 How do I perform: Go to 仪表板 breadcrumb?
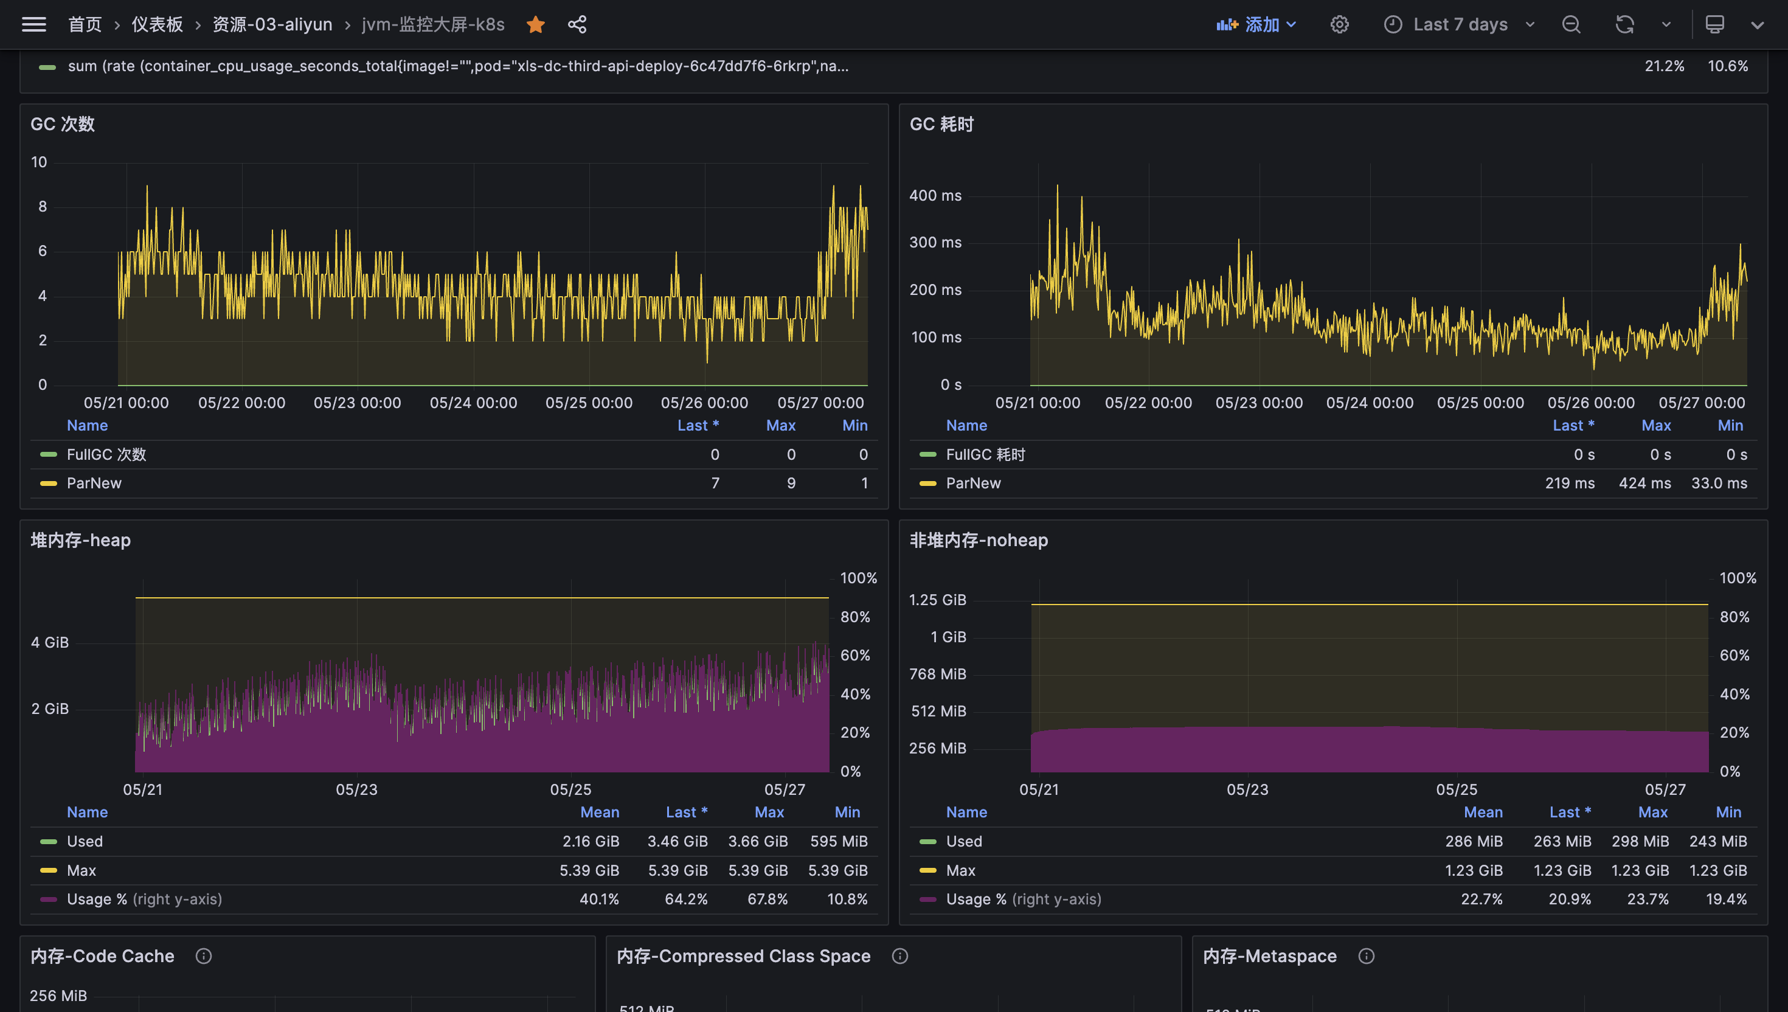[157, 24]
